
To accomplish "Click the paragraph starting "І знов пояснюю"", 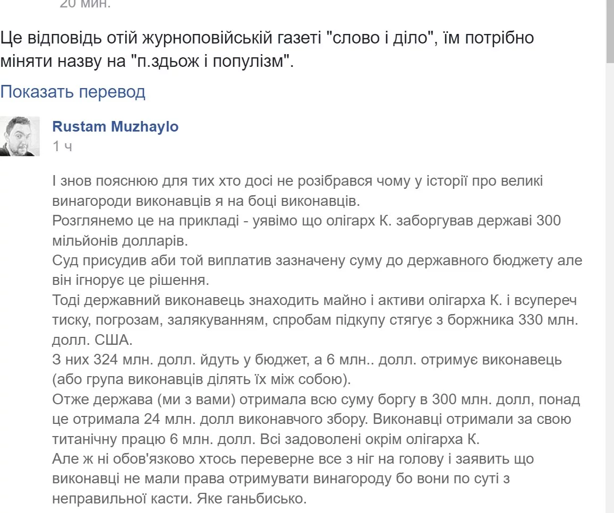I will pos(297,191).
